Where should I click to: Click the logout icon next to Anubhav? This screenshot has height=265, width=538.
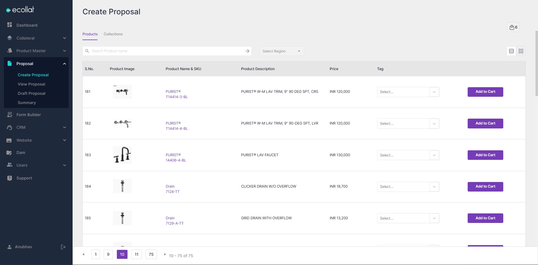[63, 247]
